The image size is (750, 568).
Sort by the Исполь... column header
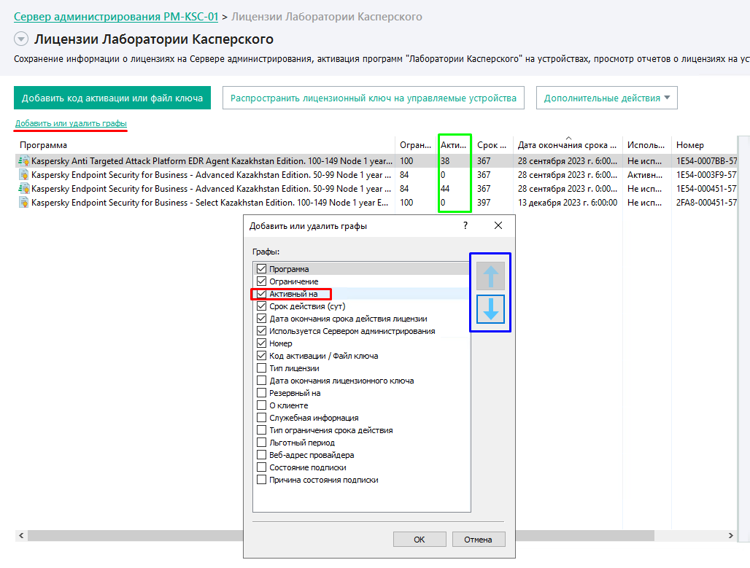[x=646, y=145]
